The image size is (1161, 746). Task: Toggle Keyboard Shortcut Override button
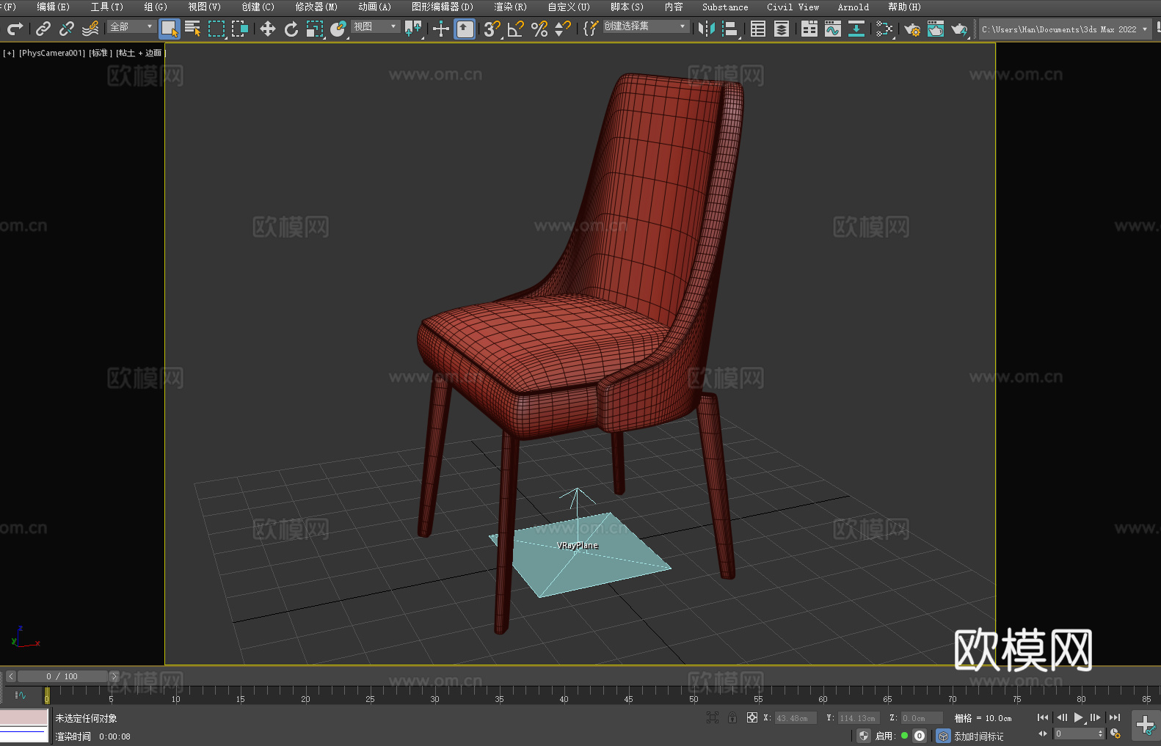pos(465,29)
